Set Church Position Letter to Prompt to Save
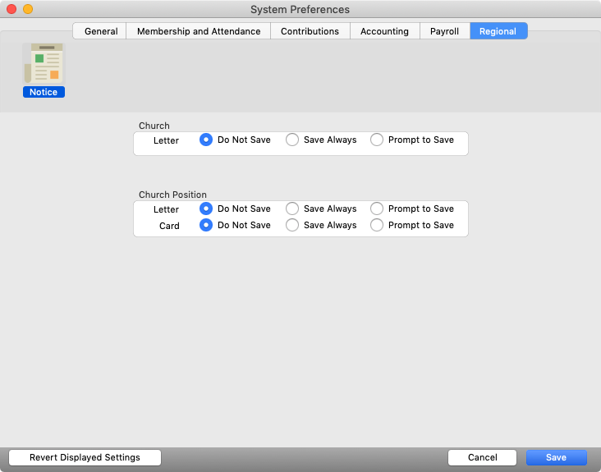The width and height of the screenshot is (601, 472). point(377,209)
